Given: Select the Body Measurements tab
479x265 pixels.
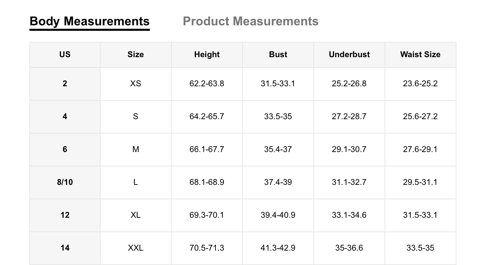Looking at the screenshot, I should pyautogui.click(x=90, y=21).
